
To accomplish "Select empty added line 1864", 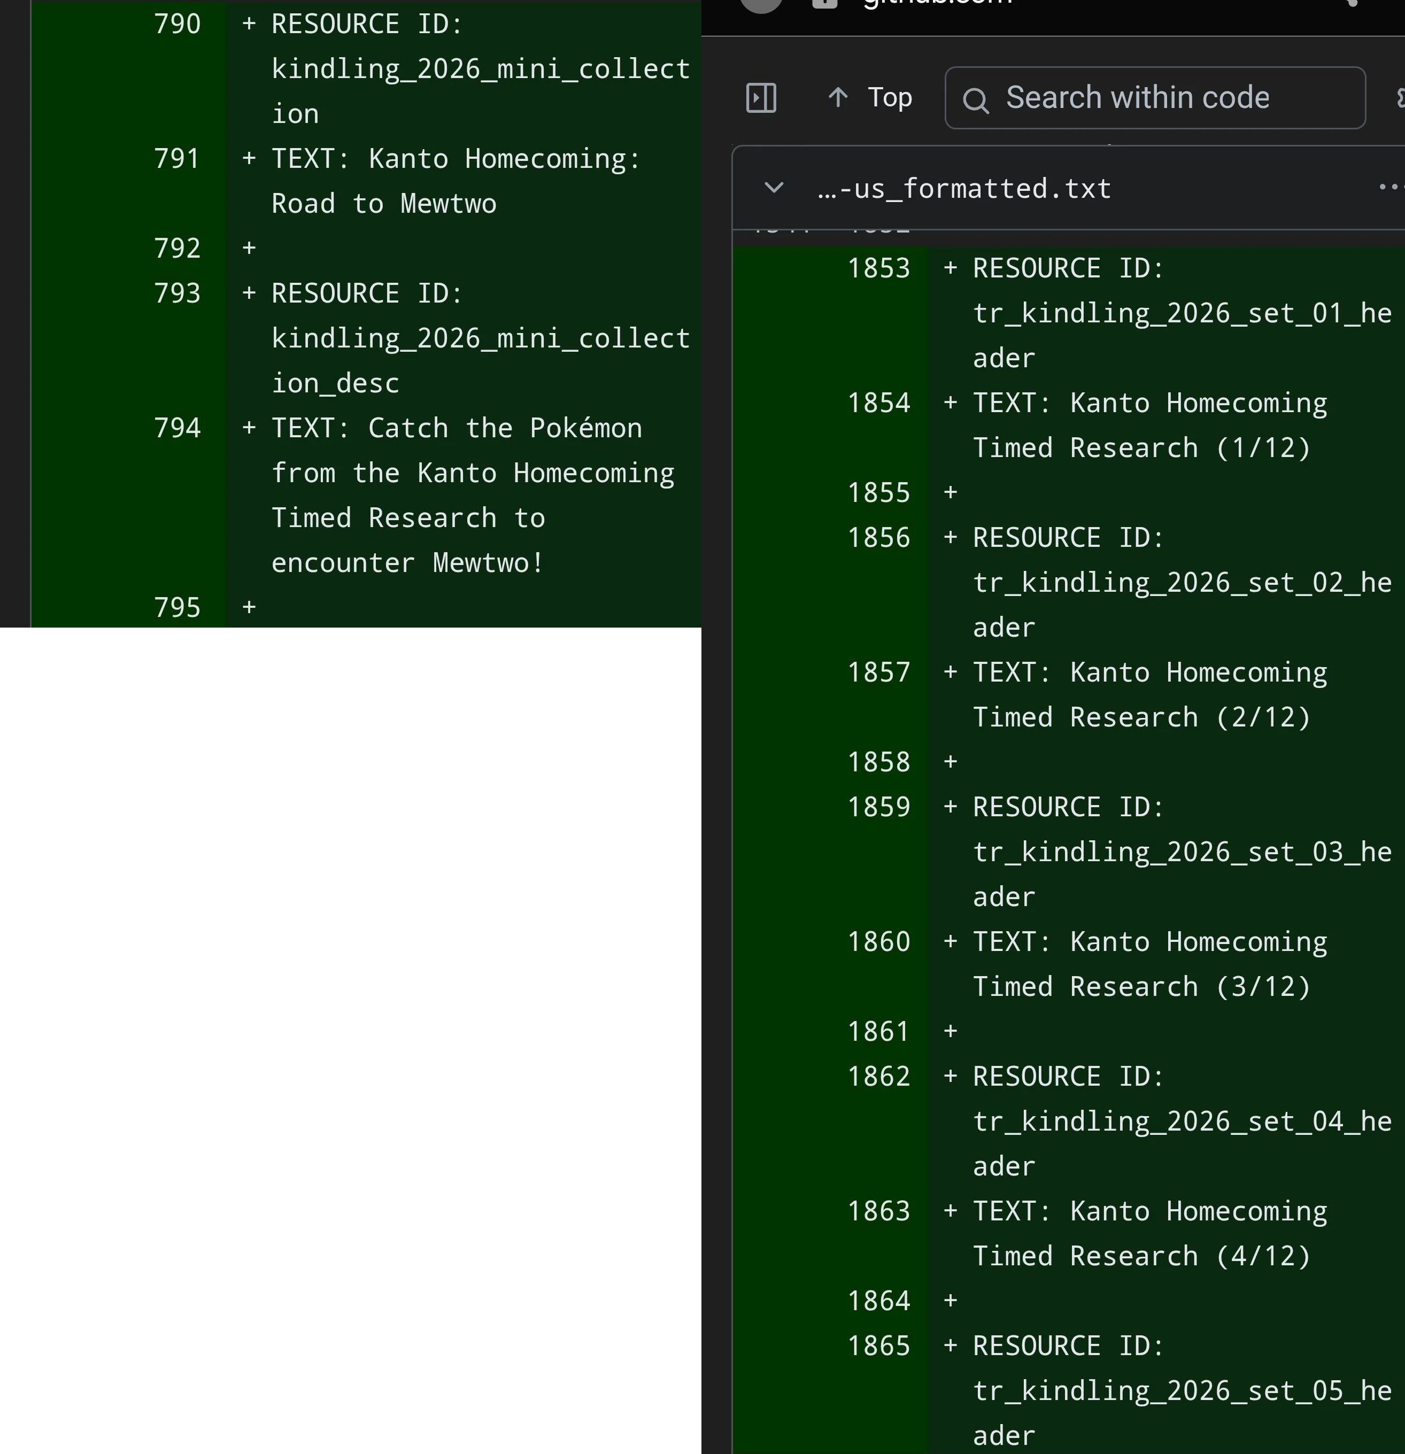I will pos(878,1301).
